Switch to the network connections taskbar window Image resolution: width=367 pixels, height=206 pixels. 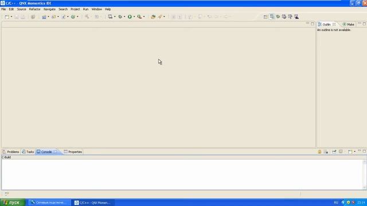point(50,203)
